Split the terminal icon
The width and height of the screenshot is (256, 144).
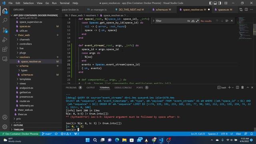[x=237, y=88]
